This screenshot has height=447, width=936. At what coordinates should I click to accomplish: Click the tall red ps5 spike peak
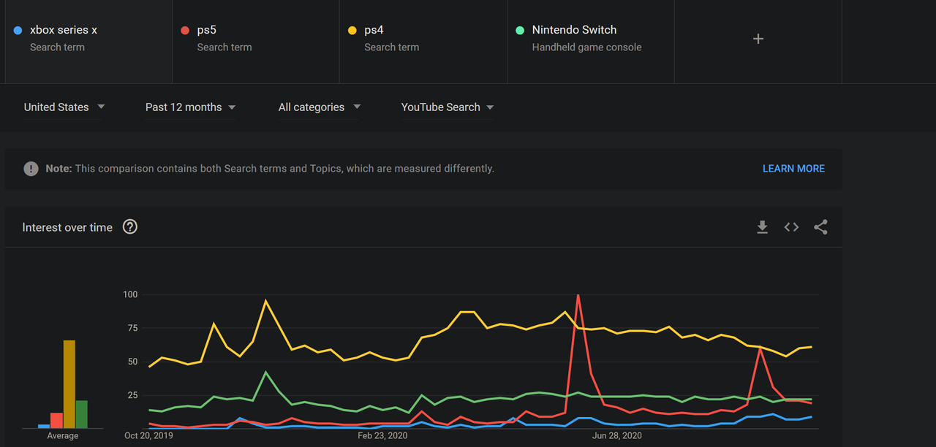coord(578,296)
